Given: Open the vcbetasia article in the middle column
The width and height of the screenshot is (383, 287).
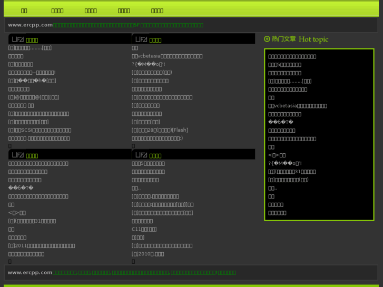Looking at the screenshot, I should tap(166, 56).
